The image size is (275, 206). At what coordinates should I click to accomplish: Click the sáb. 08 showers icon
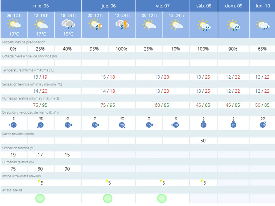tap(204, 25)
